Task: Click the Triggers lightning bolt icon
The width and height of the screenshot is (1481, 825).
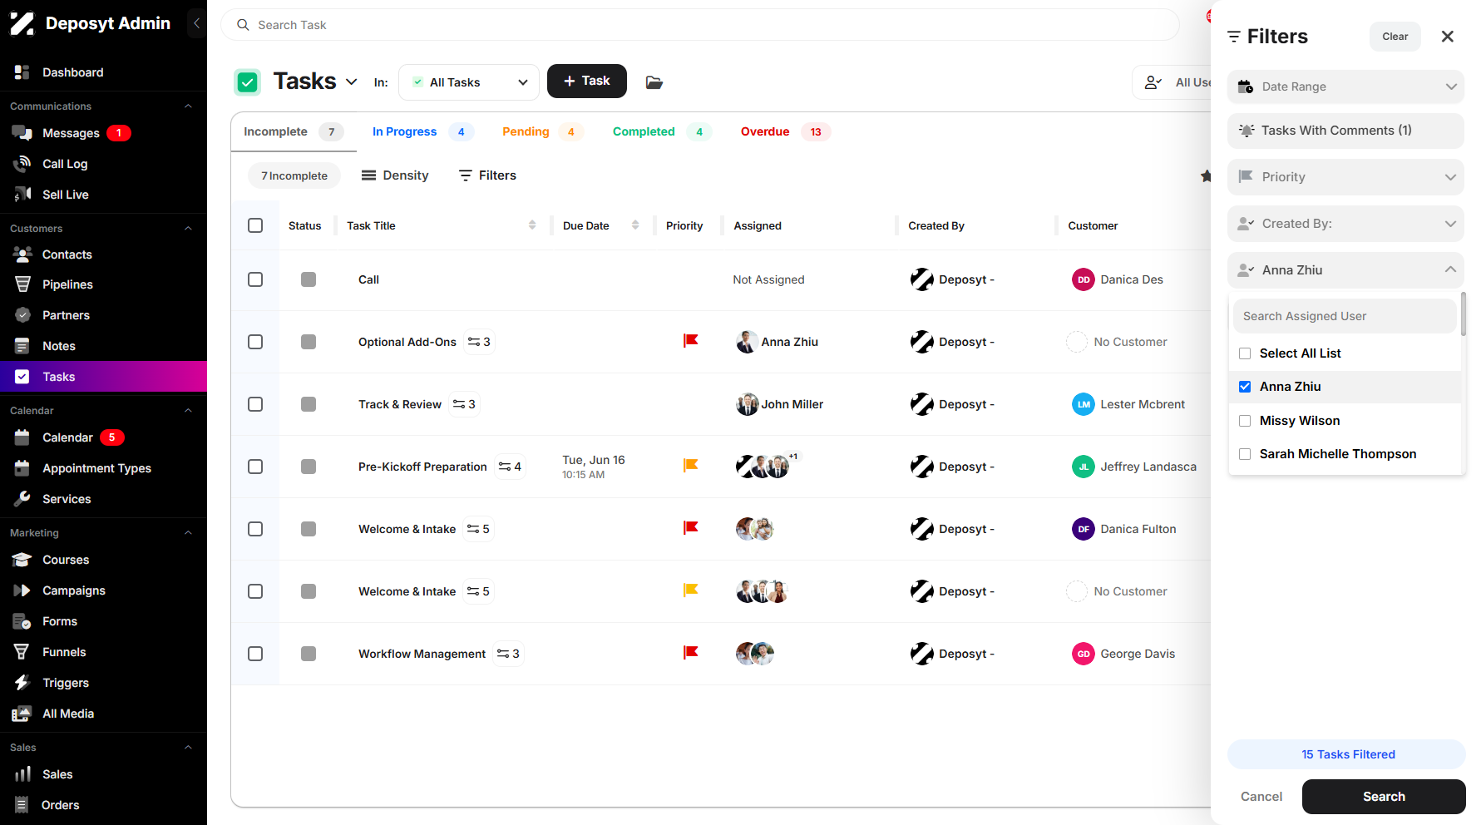Action: tap(22, 683)
